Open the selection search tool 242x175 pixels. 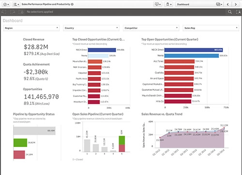(x=230, y=12)
